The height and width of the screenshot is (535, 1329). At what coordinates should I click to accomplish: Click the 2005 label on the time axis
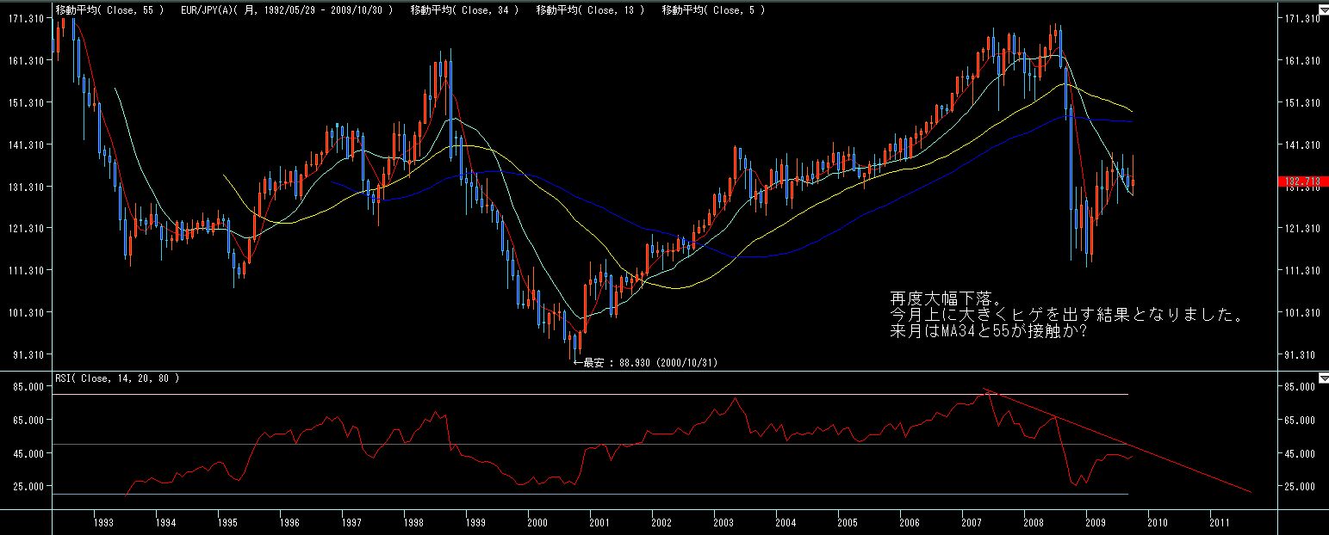click(x=847, y=522)
